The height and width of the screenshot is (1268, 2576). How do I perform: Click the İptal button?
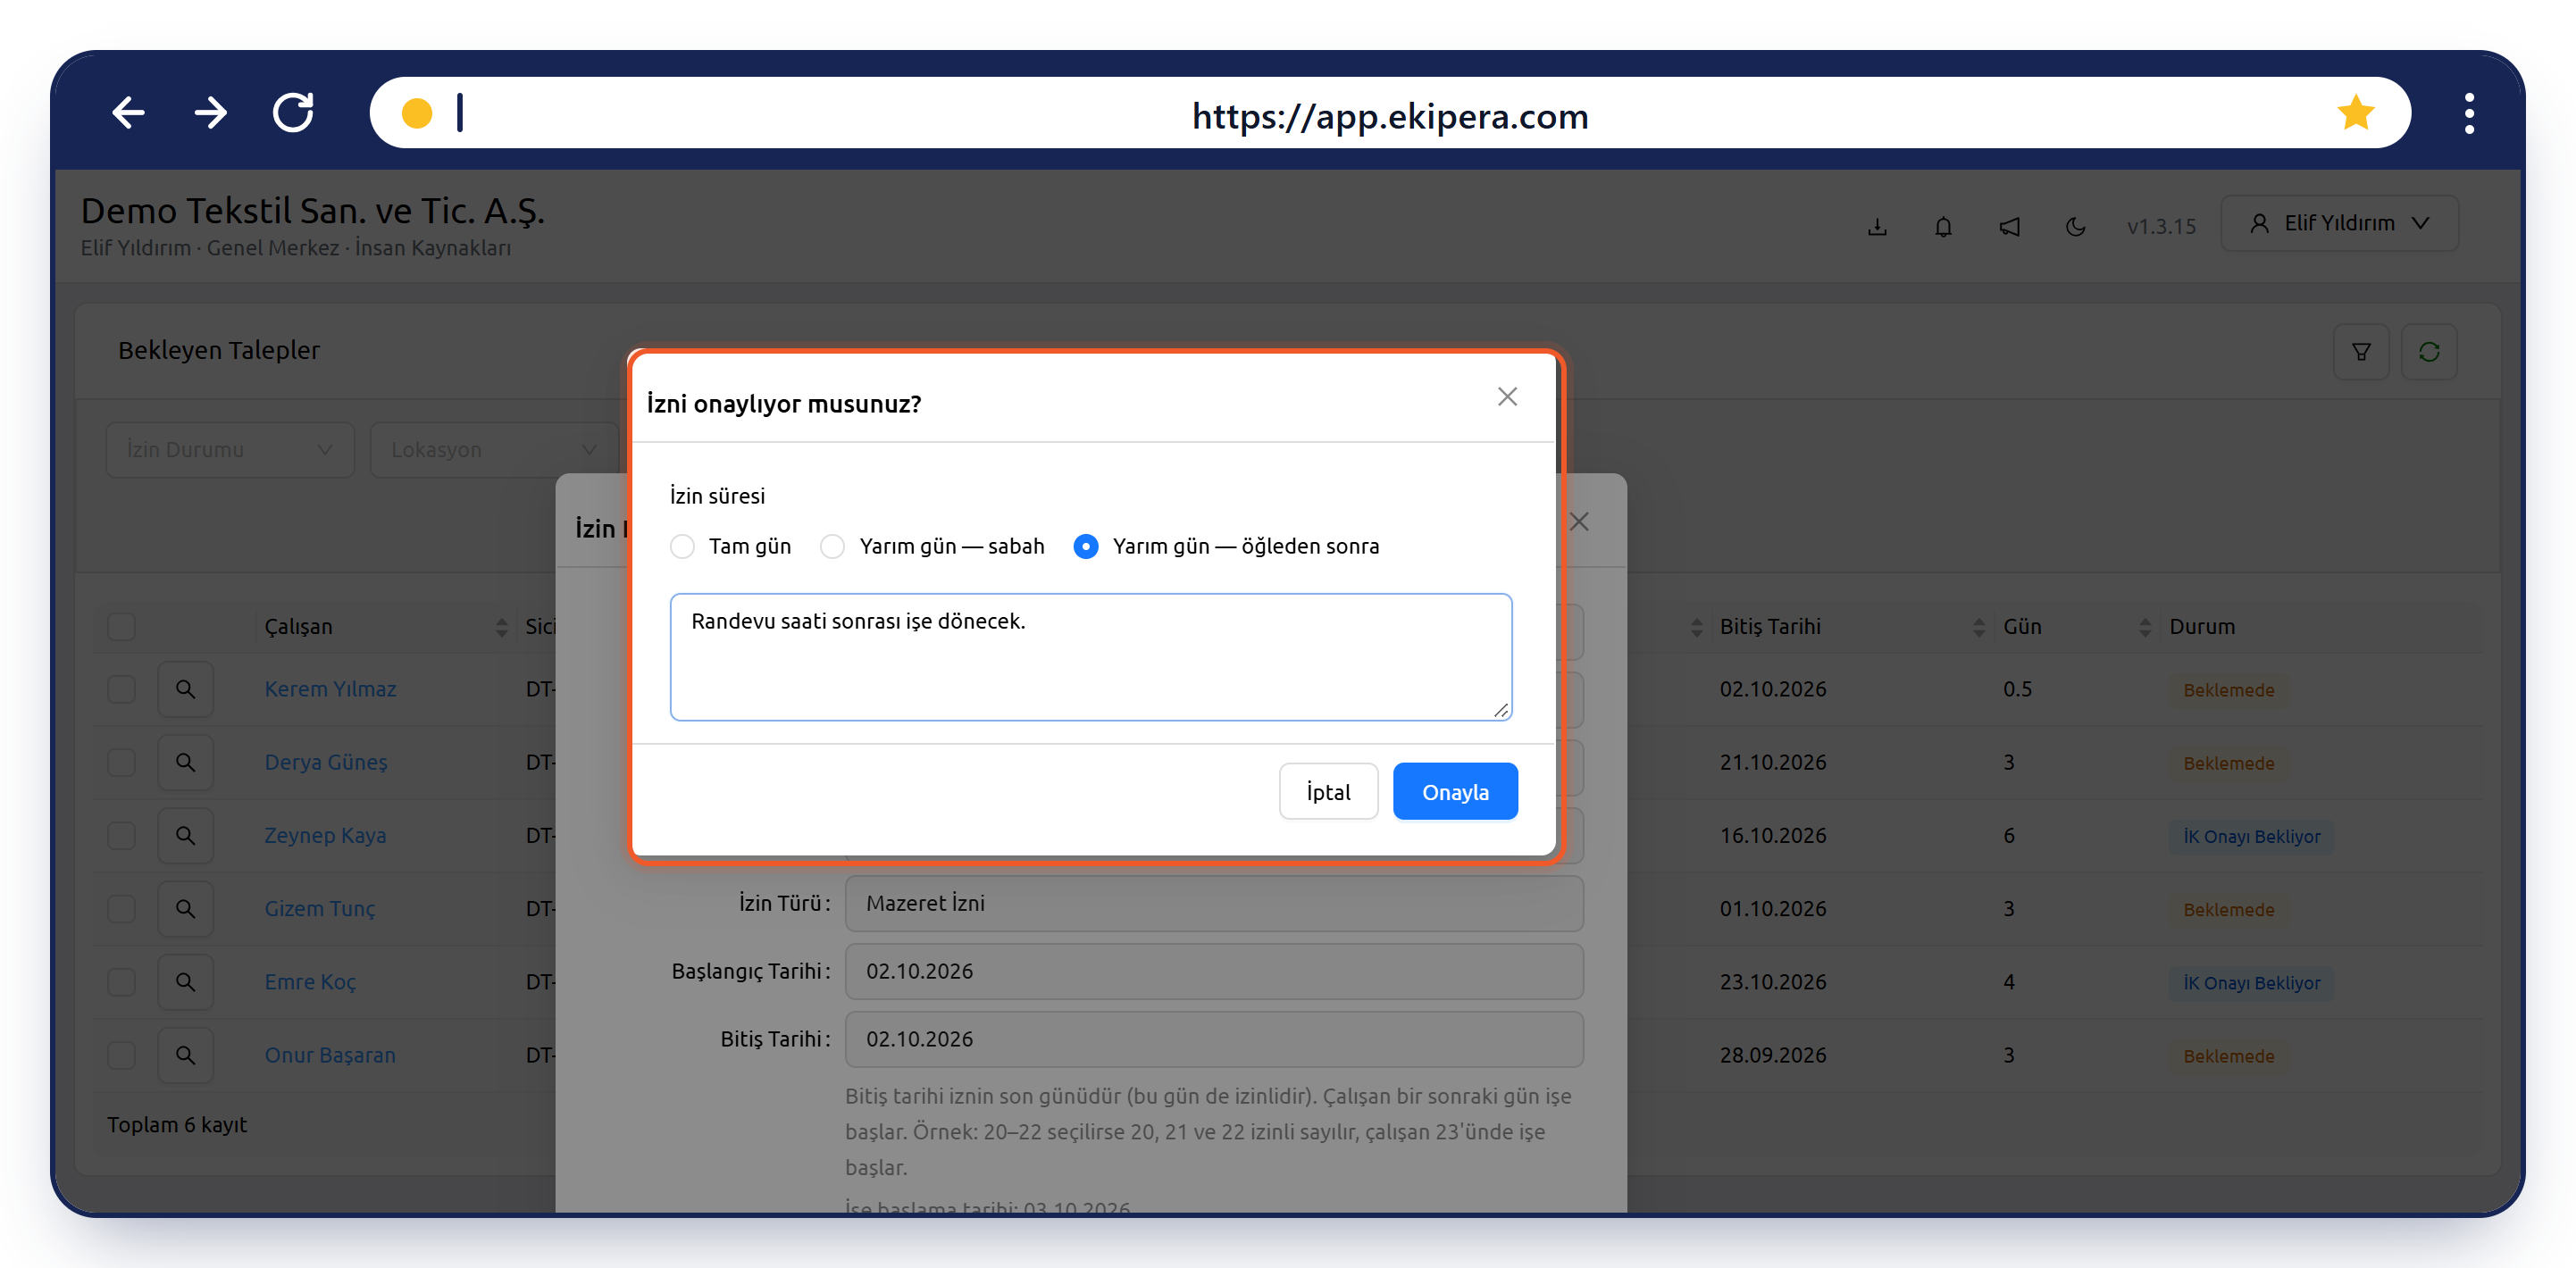coord(1328,792)
